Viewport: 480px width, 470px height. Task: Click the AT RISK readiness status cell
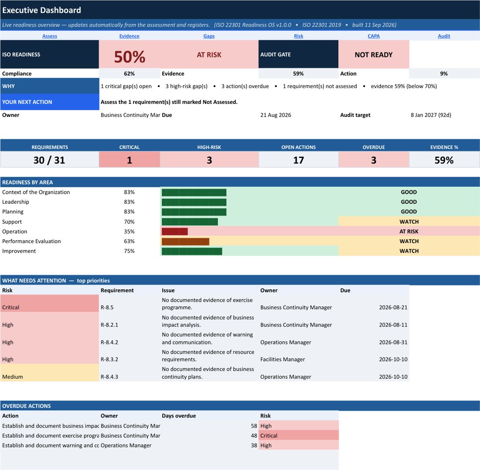pos(209,55)
